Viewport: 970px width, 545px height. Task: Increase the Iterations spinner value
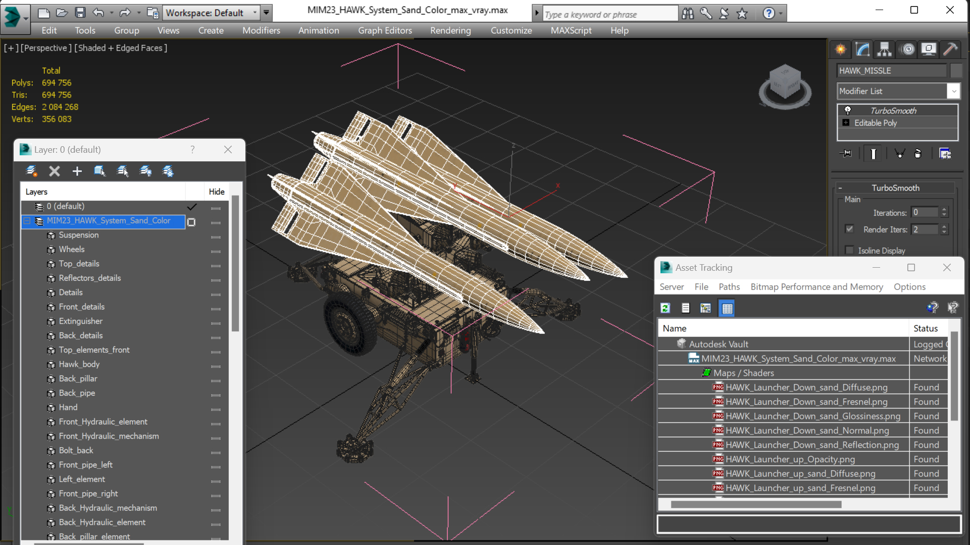pyautogui.click(x=944, y=209)
